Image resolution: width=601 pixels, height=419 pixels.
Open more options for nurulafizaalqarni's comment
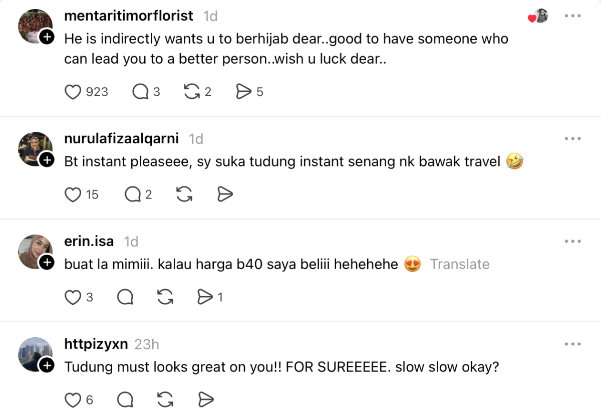coord(572,139)
